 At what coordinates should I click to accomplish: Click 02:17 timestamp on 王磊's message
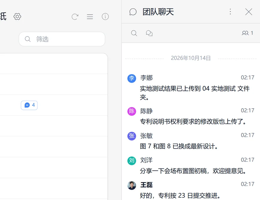[247, 184]
